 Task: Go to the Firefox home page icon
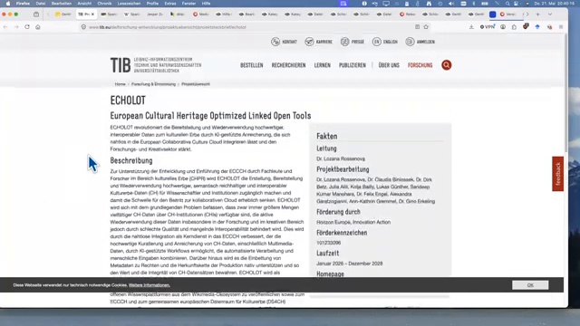[38, 27]
